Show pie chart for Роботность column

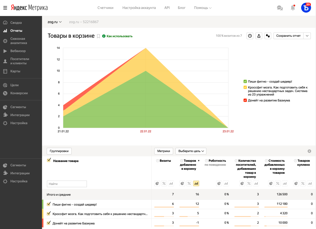tap(219, 184)
